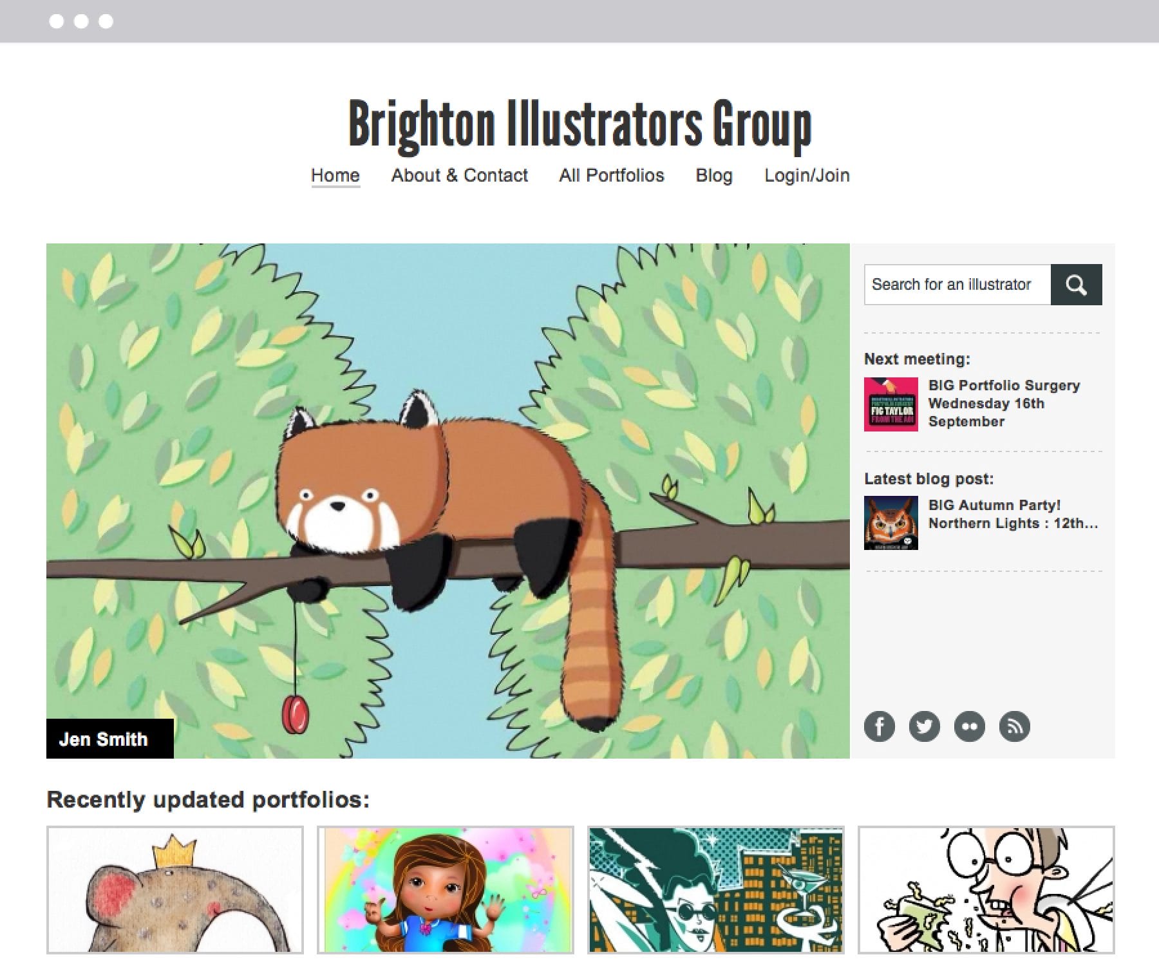Browse All Portfolios from navigation
Screen dimensions: 1159x966
pyautogui.click(x=611, y=175)
